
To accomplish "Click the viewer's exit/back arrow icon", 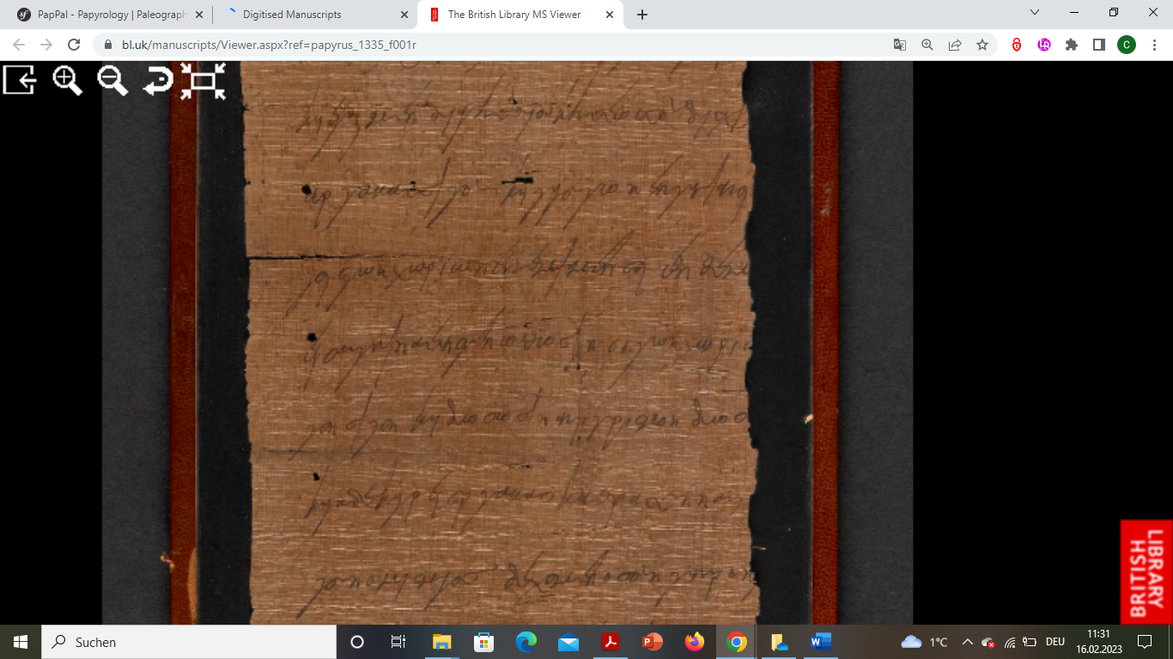I will 20,81.
